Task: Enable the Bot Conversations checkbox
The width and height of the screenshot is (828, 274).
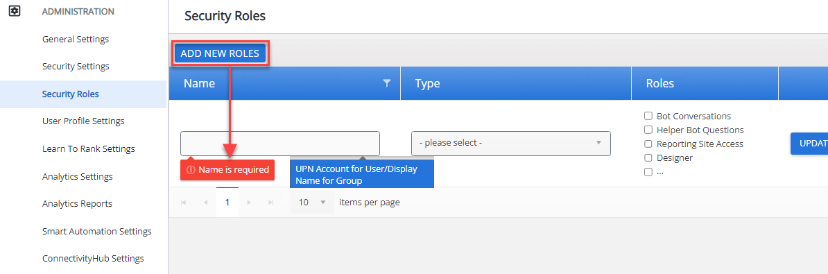Action: 648,116
